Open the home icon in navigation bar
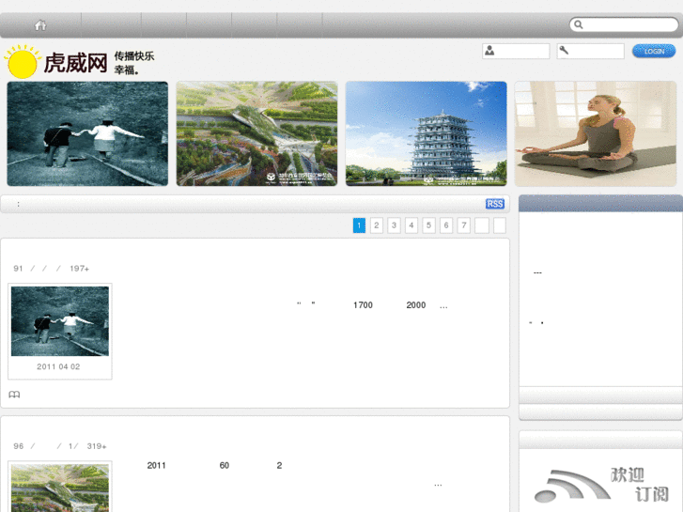 point(40,25)
